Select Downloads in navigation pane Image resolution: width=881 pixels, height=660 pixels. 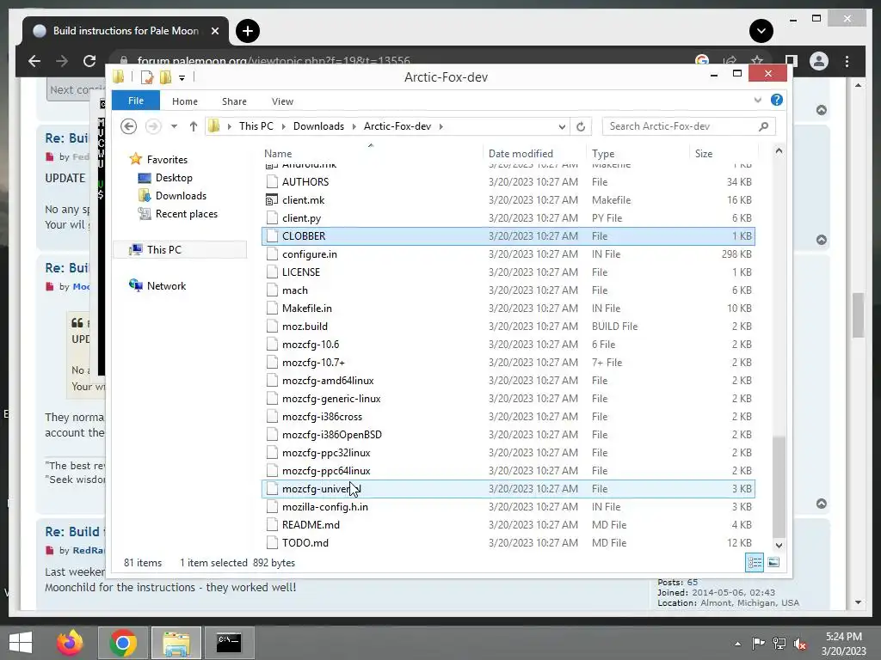click(181, 196)
